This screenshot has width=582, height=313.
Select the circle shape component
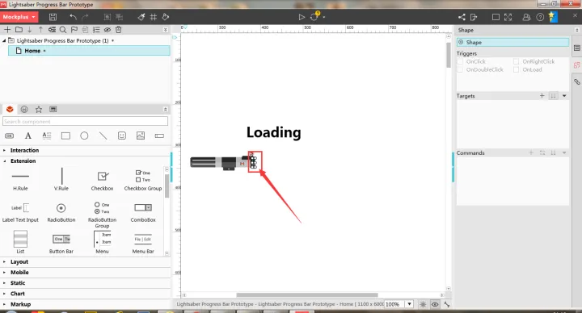point(84,136)
